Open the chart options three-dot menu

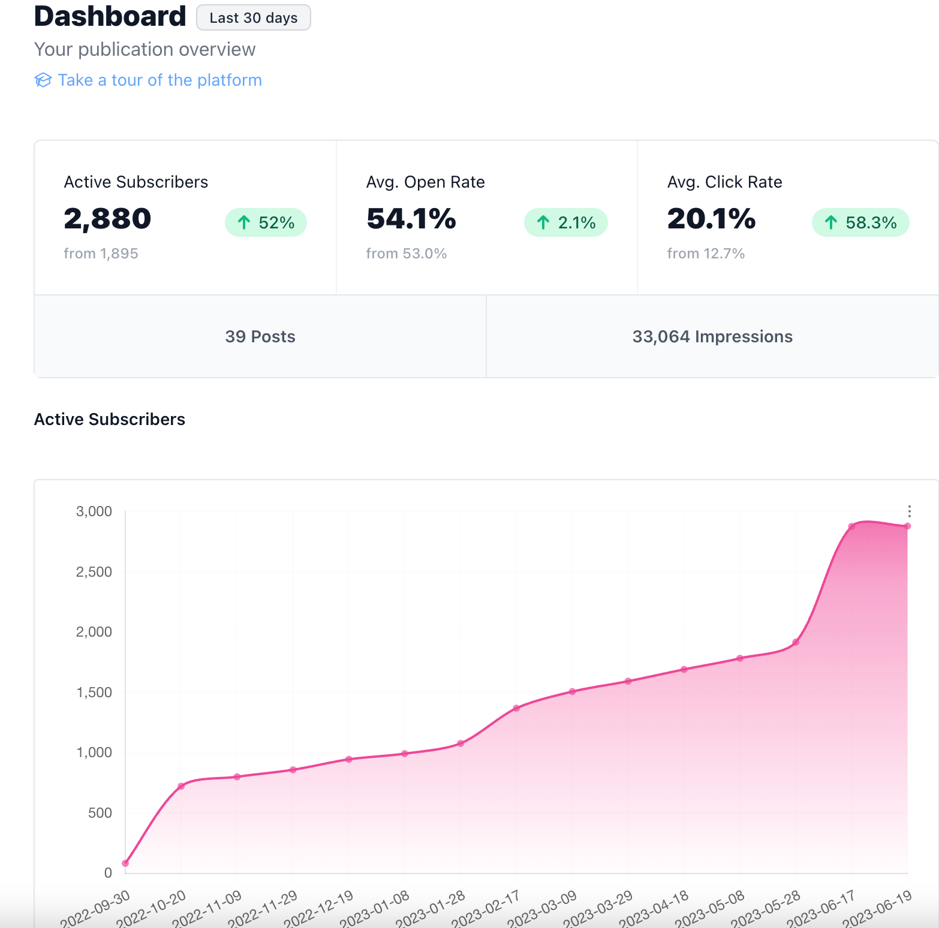[x=909, y=511]
